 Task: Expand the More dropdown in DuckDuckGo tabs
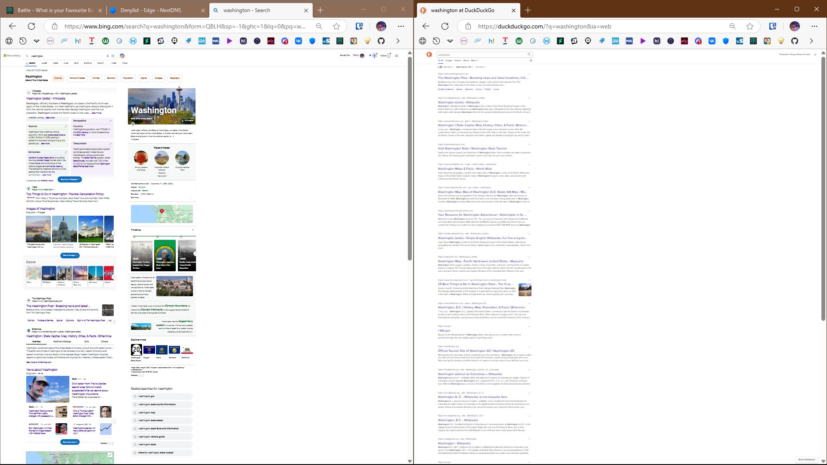(x=475, y=60)
